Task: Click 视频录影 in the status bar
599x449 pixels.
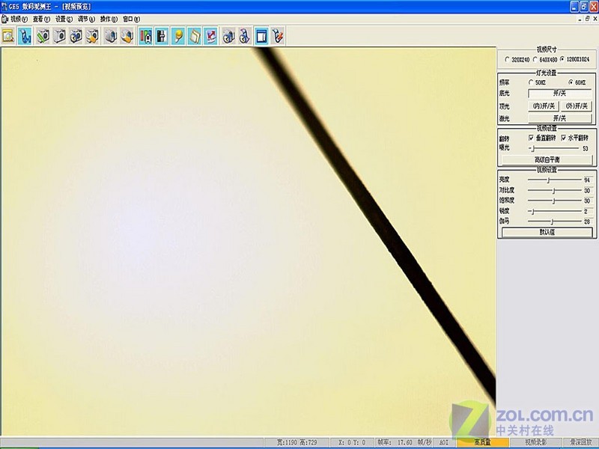Action: (x=535, y=442)
